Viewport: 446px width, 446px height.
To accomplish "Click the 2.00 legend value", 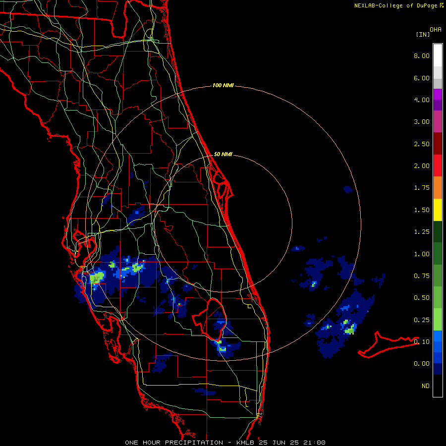I will pos(422,166).
